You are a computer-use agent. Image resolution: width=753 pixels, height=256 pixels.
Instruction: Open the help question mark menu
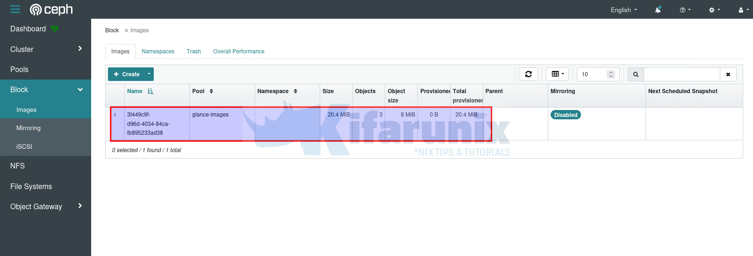pos(685,10)
